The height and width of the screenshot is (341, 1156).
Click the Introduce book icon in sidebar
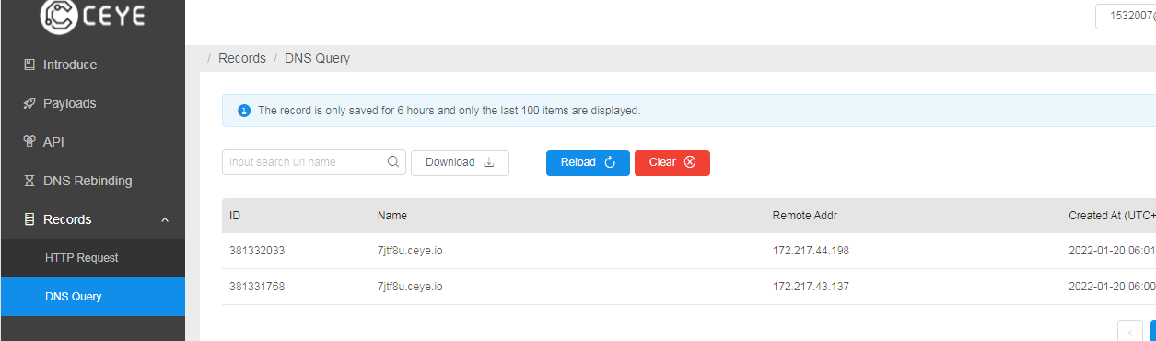[x=29, y=65]
